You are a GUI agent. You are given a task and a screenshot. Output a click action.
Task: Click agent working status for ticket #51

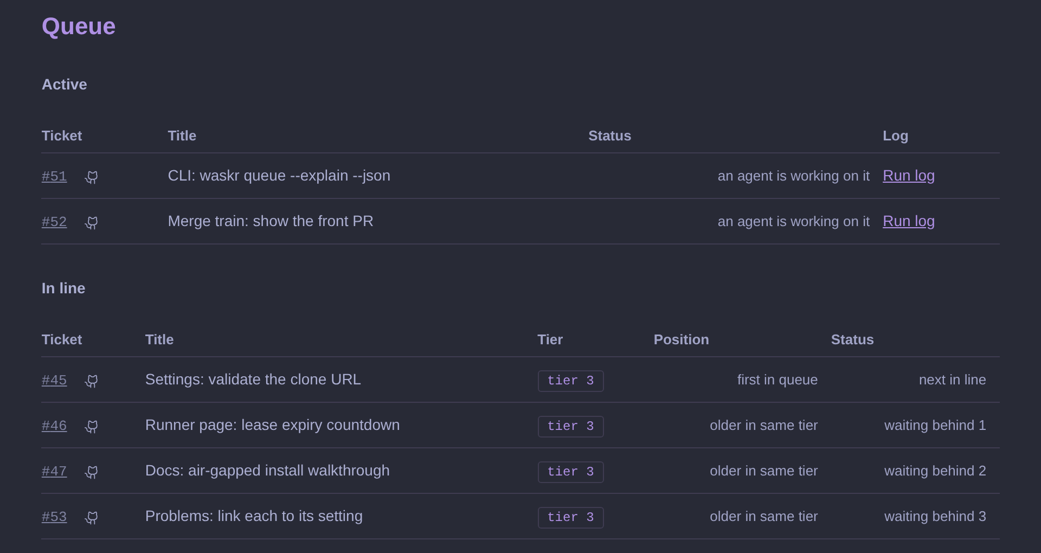(794, 176)
